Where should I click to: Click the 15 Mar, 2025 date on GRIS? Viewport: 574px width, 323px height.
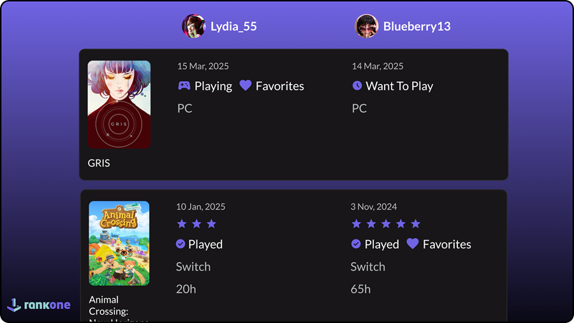click(203, 66)
